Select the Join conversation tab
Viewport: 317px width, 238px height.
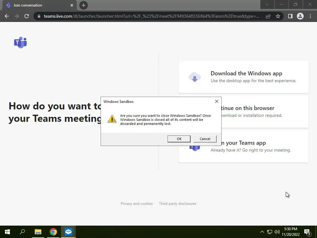[38, 5]
